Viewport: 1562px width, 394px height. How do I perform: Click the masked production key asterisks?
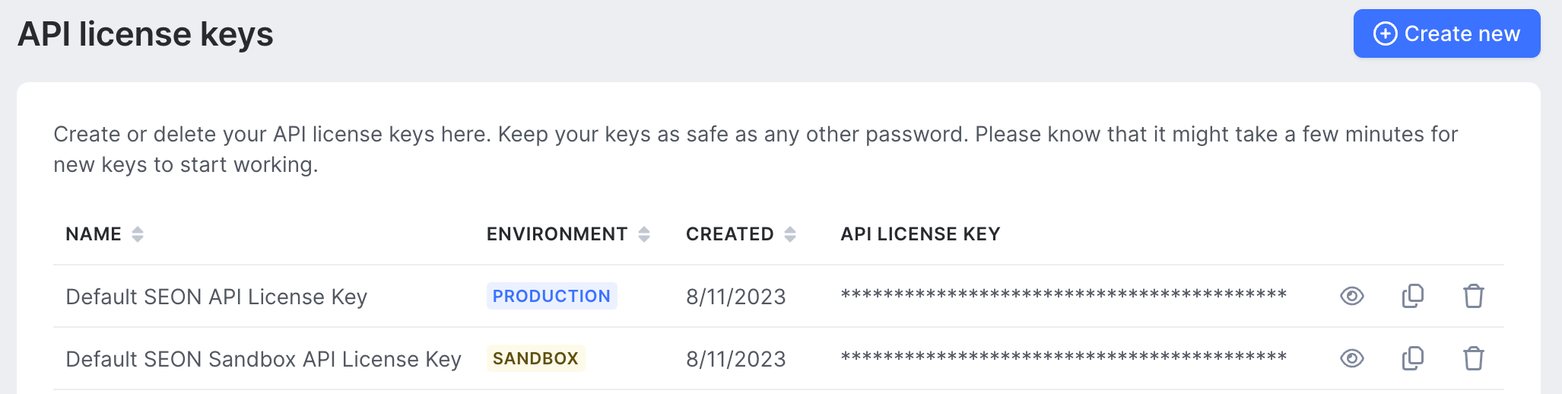point(1064,295)
